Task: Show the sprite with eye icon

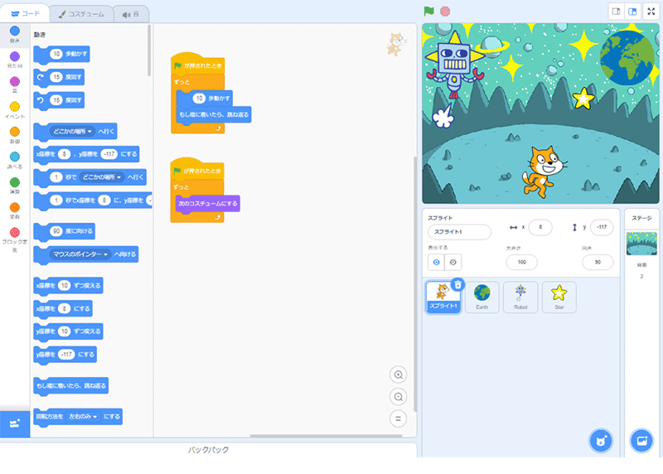Action: coord(436,262)
